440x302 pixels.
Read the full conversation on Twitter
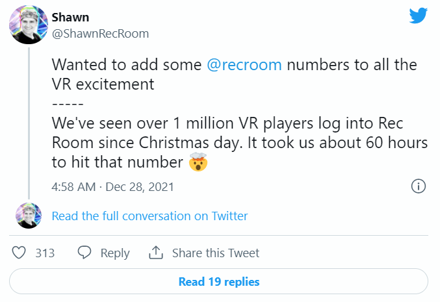(x=149, y=216)
